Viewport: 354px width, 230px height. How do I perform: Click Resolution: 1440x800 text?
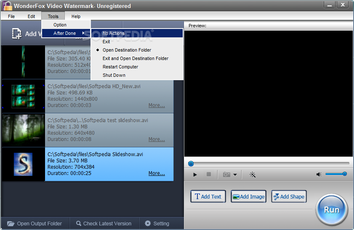[72, 99]
